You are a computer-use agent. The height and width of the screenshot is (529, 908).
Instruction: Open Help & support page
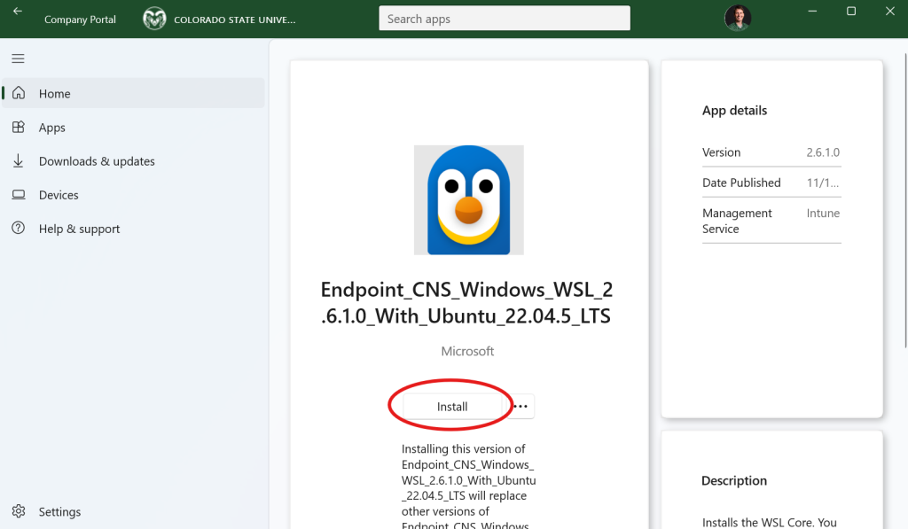[79, 229]
